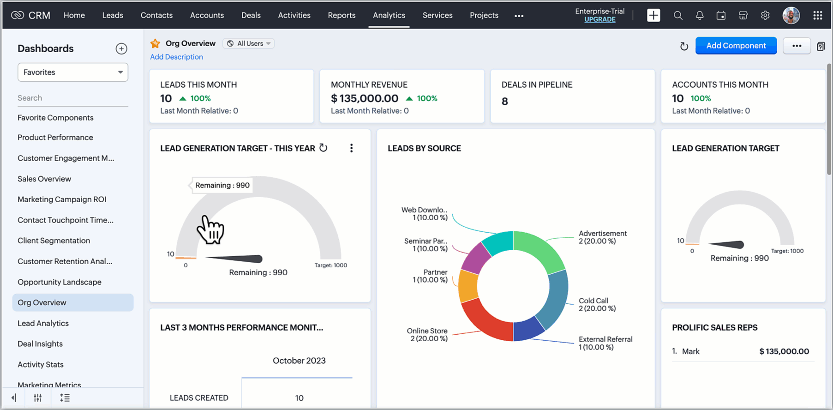Show more modules with top ellipsis
This screenshot has height=410, width=833.
click(x=519, y=16)
